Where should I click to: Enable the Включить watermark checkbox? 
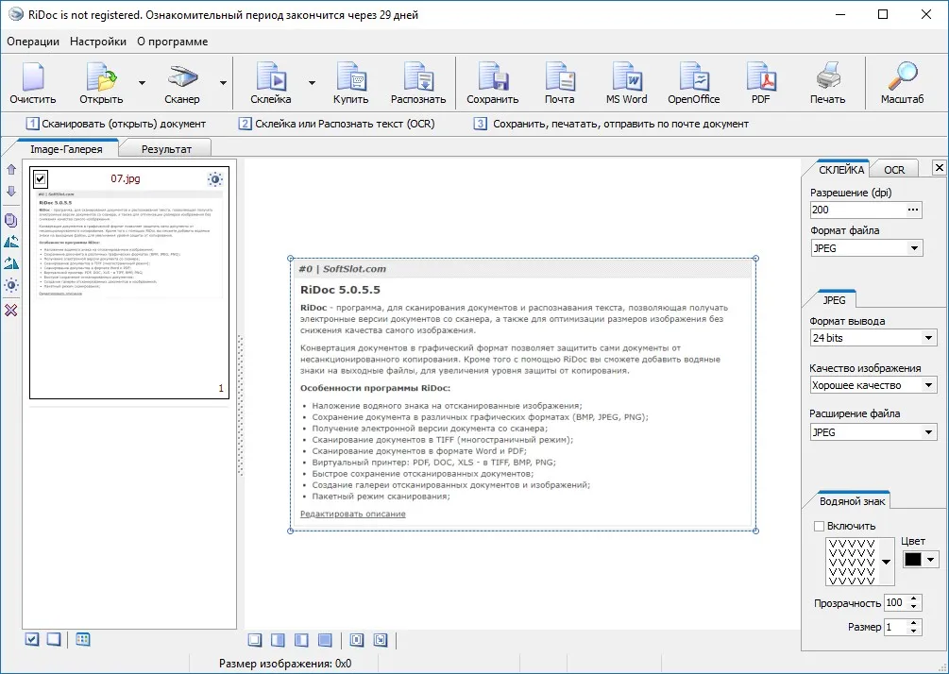coord(819,526)
